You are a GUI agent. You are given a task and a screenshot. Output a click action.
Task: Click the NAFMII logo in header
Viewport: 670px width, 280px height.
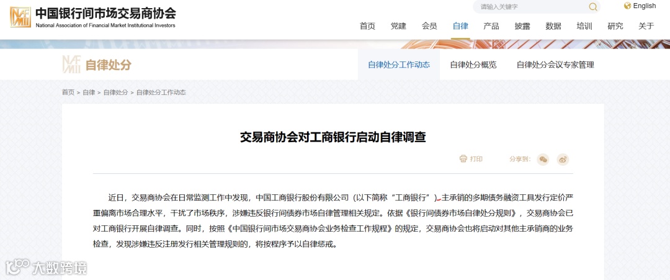(20, 17)
